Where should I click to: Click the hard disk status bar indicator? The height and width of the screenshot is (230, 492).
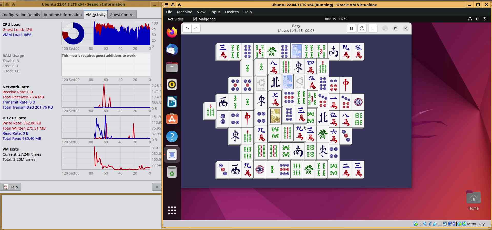416,224
